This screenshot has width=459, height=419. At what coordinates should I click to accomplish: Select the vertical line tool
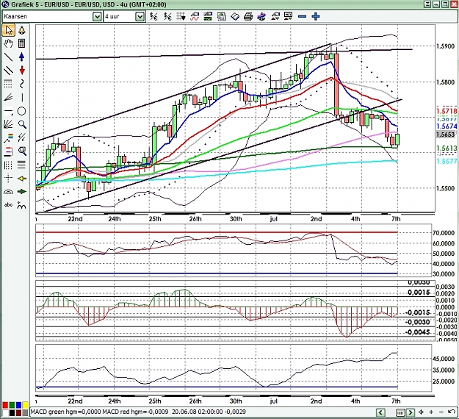[21, 98]
